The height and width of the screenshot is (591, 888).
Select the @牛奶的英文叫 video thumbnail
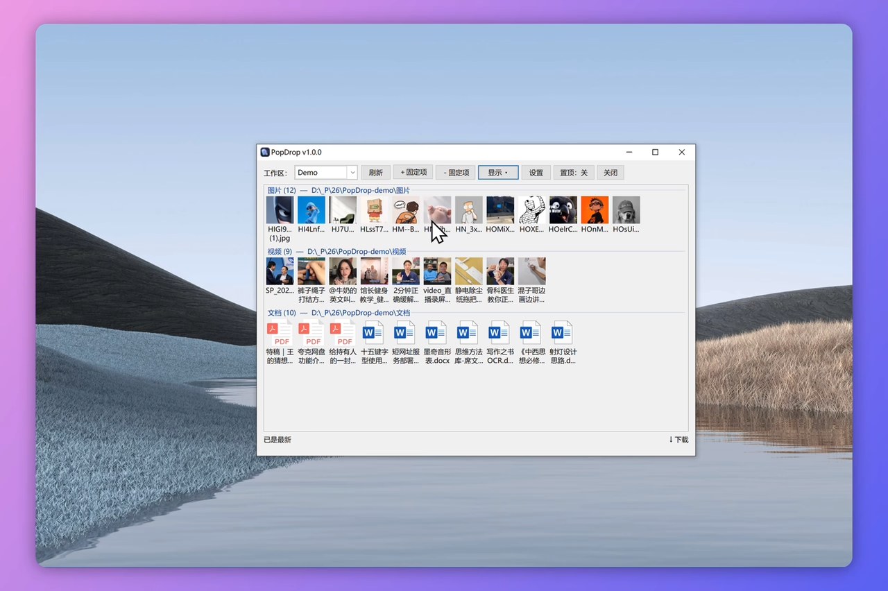(343, 271)
